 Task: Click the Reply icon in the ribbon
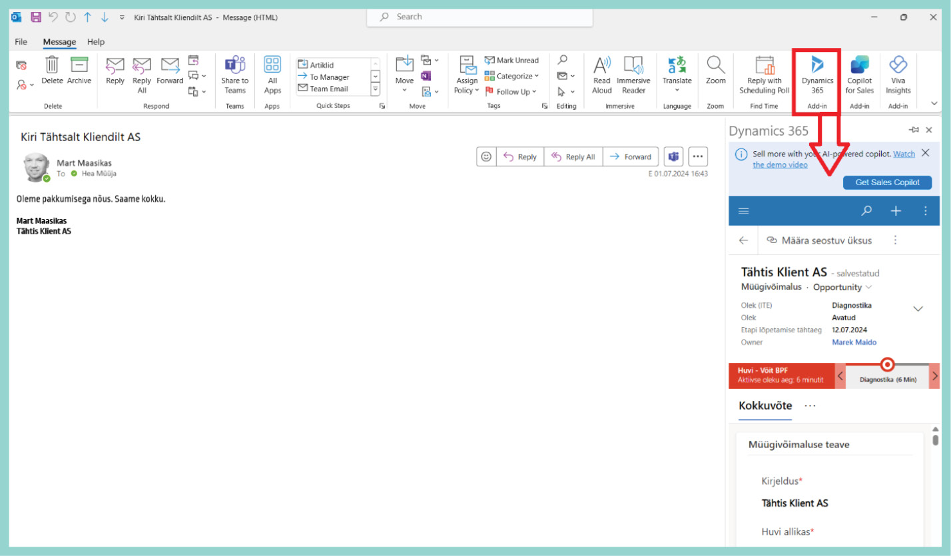pyautogui.click(x=115, y=65)
